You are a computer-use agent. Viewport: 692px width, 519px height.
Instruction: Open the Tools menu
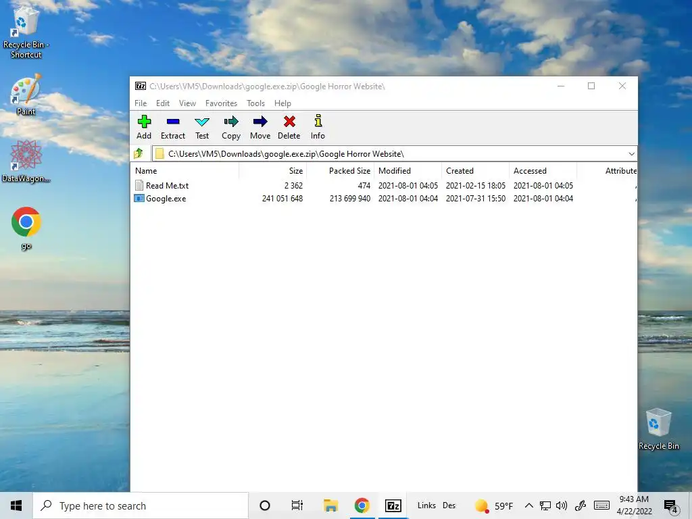pyautogui.click(x=255, y=103)
